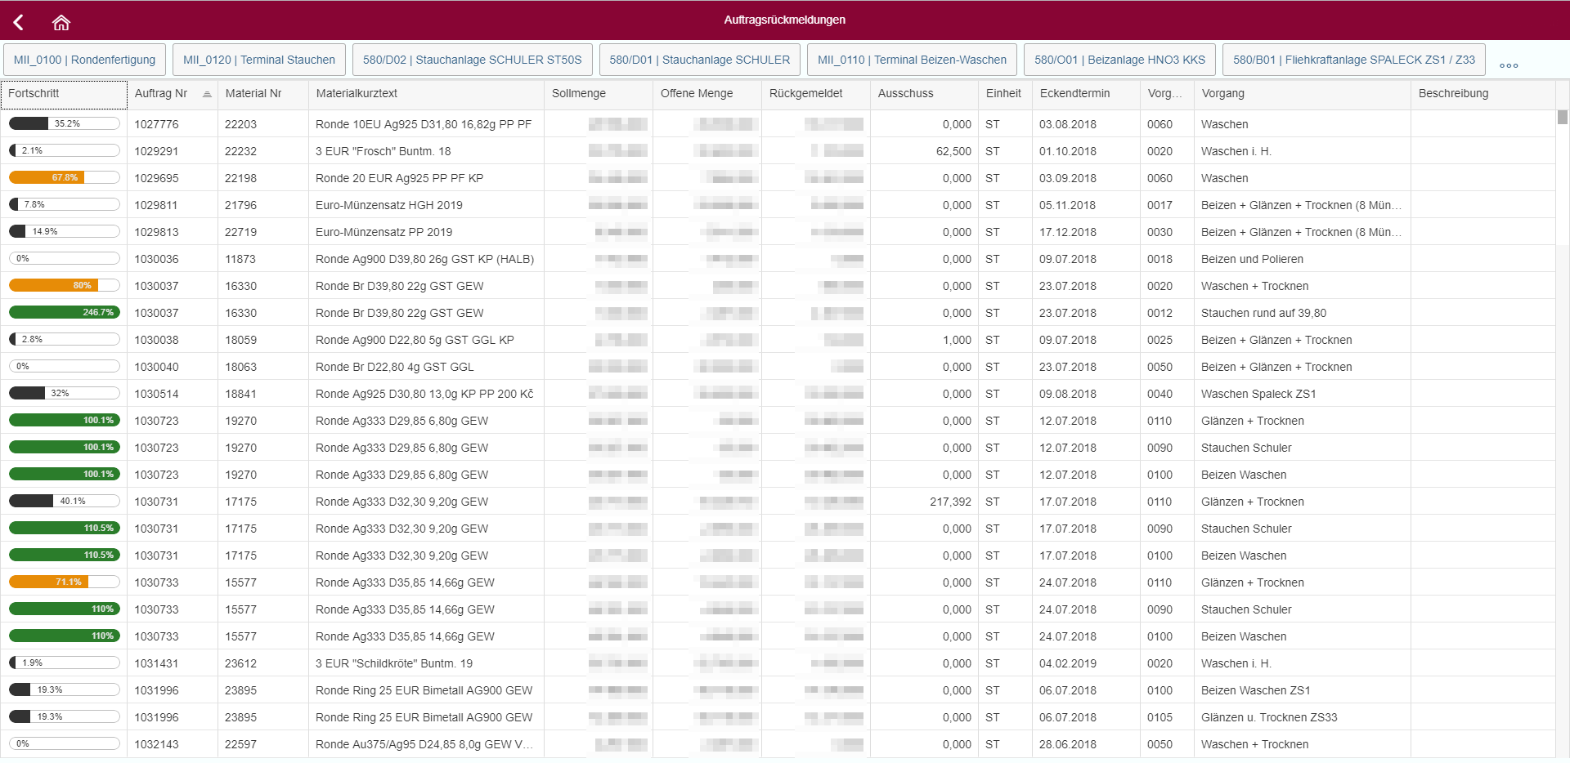Open 580/D02 | Stauchanlage SCHULER ST50S

pyautogui.click(x=472, y=59)
